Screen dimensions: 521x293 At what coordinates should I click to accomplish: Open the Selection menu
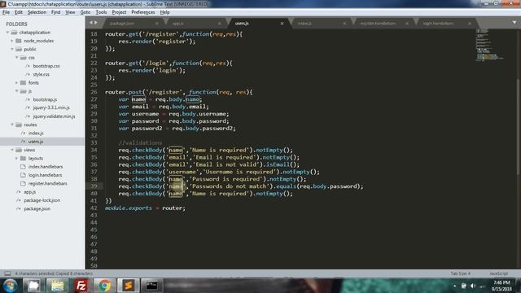(37, 12)
